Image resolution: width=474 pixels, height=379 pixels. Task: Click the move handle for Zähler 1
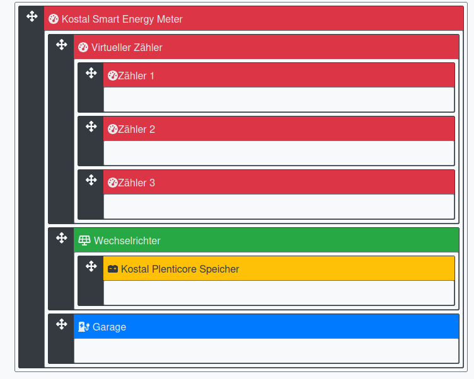click(x=91, y=73)
